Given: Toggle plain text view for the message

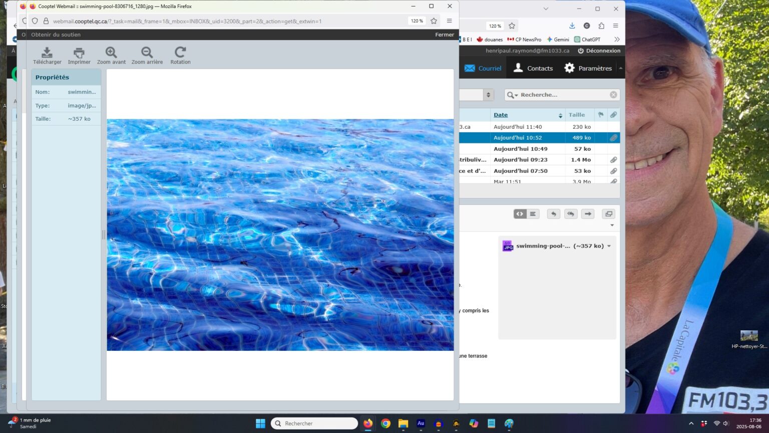Looking at the screenshot, I should click(x=533, y=214).
